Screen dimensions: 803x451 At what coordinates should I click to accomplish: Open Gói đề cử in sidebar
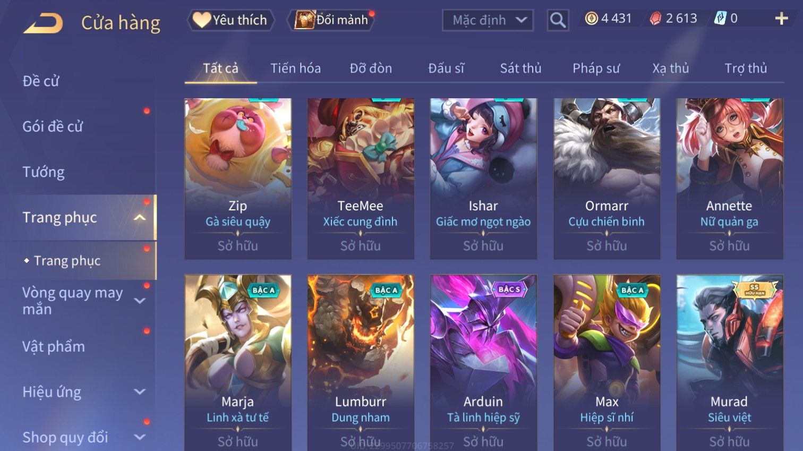[53, 126]
